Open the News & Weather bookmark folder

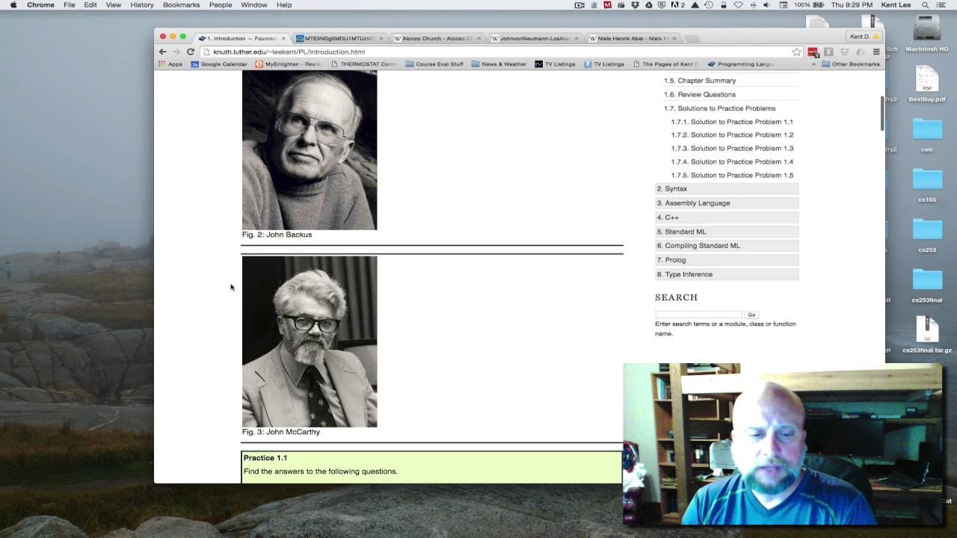pyautogui.click(x=499, y=64)
